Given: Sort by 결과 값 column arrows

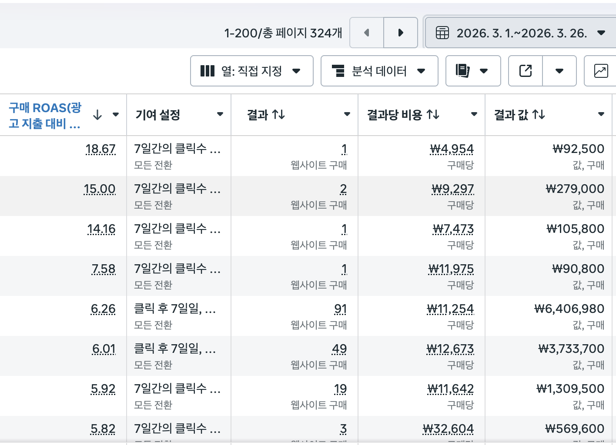Looking at the screenshot, I should (x=539, y=115).
